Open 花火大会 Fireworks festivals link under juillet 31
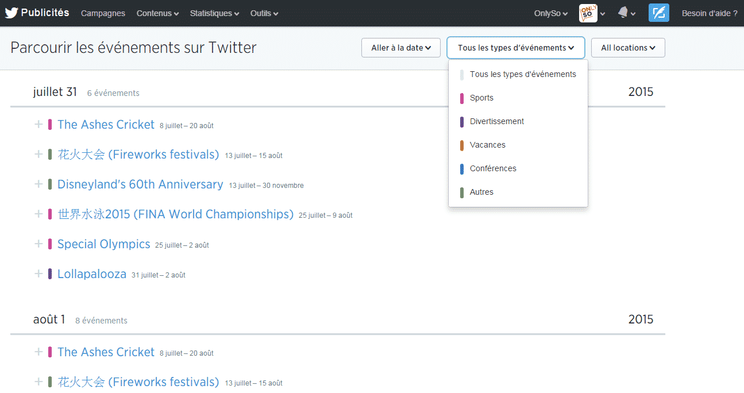The image size is (744, 393). tap(138, 155)
